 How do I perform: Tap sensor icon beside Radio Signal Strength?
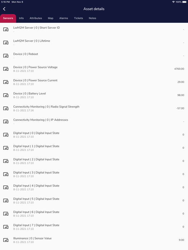[6, 108]
